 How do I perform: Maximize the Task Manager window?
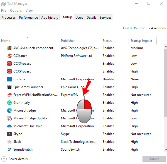(149, 3)
